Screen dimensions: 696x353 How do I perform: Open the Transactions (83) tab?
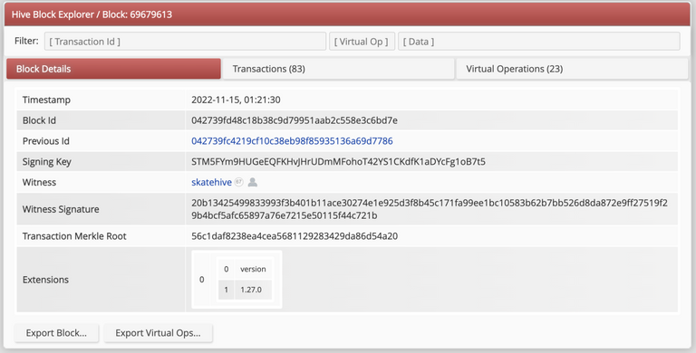pos(338,69)
